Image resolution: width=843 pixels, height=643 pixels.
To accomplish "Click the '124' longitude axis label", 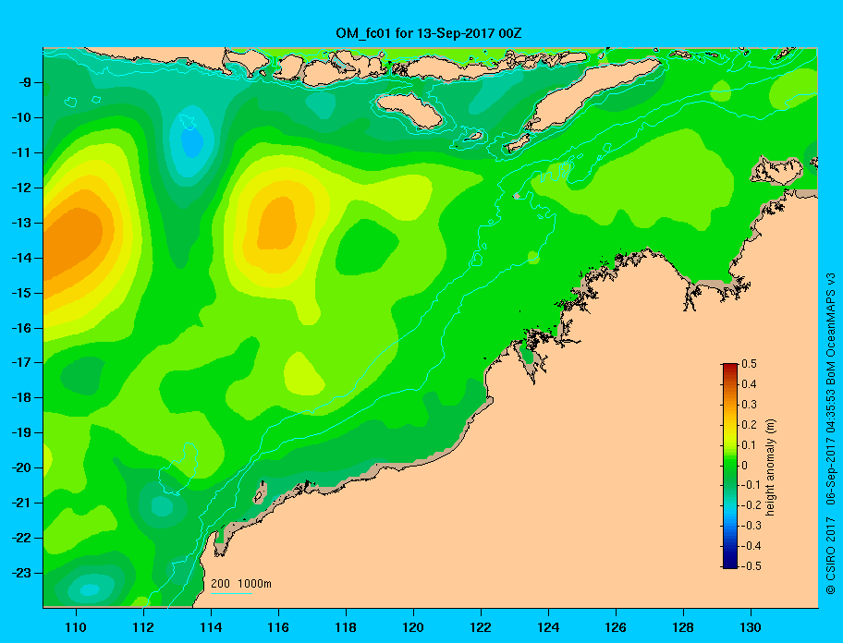I will pos(548,627).
